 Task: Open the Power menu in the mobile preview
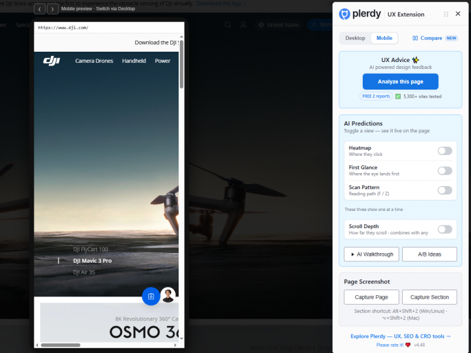(163, 61)
